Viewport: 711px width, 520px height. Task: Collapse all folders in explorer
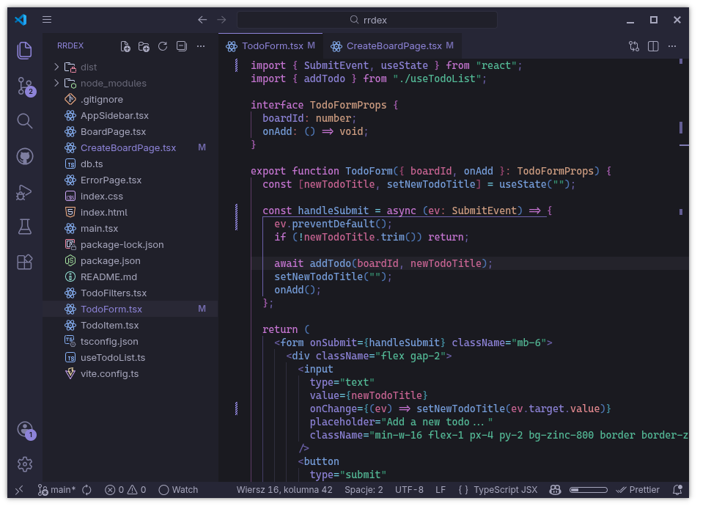tap(182, 46)
